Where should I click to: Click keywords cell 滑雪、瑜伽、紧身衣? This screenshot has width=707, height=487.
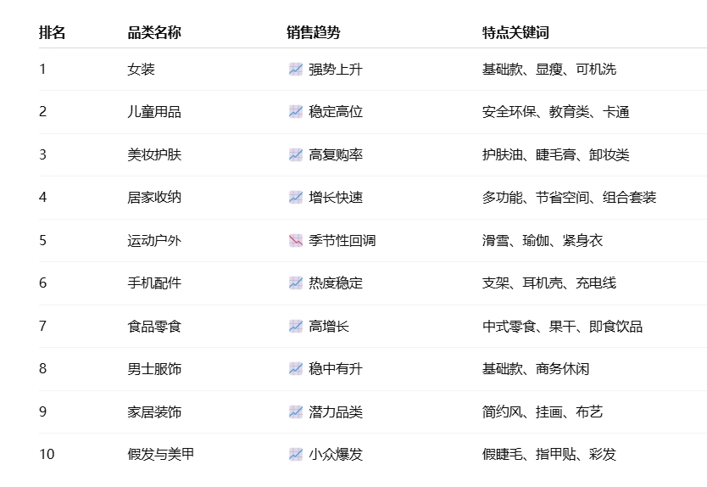pos(543,241)
